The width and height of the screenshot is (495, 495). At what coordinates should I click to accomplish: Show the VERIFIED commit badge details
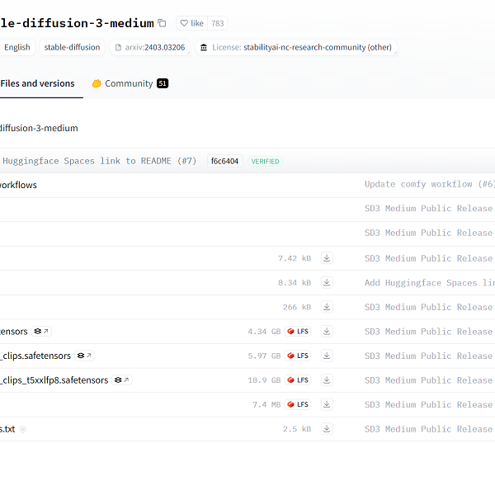[x=265, y=162]
